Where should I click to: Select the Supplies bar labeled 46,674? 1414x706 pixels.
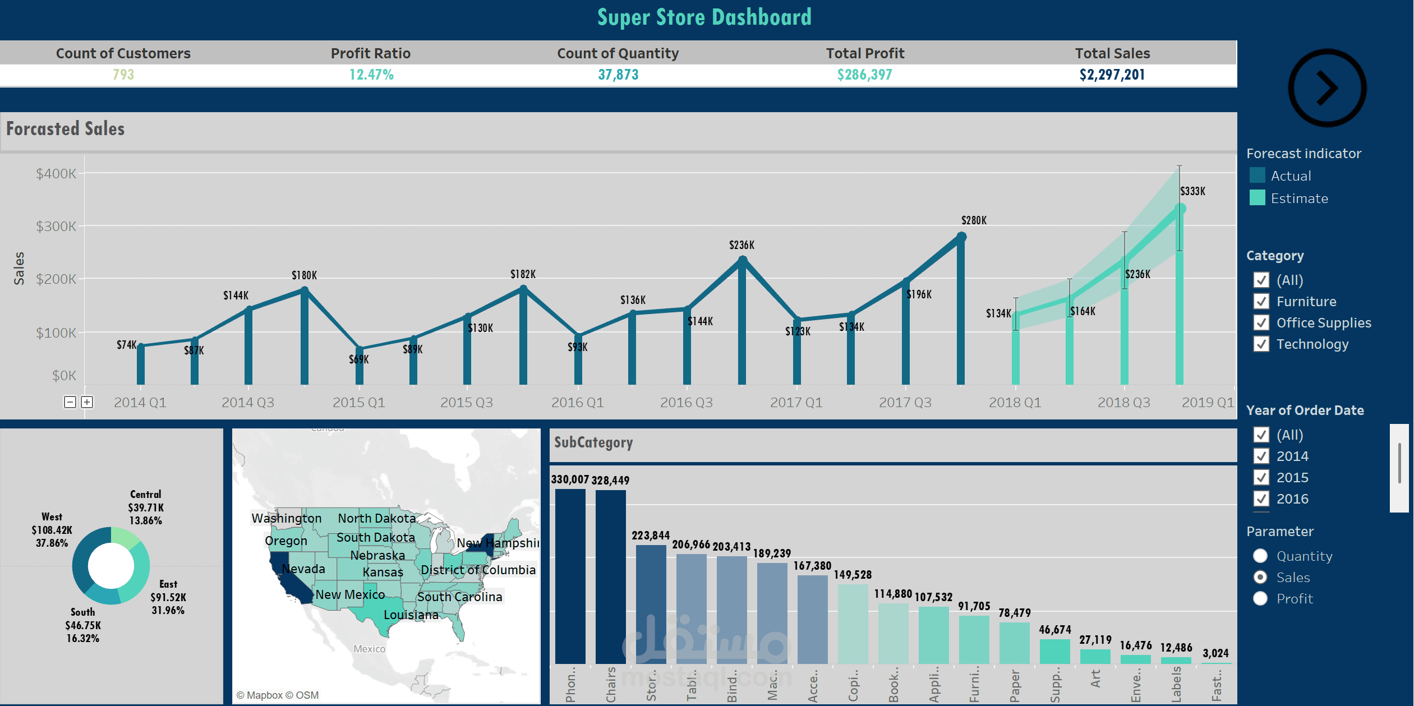(x=1055, y=652)
